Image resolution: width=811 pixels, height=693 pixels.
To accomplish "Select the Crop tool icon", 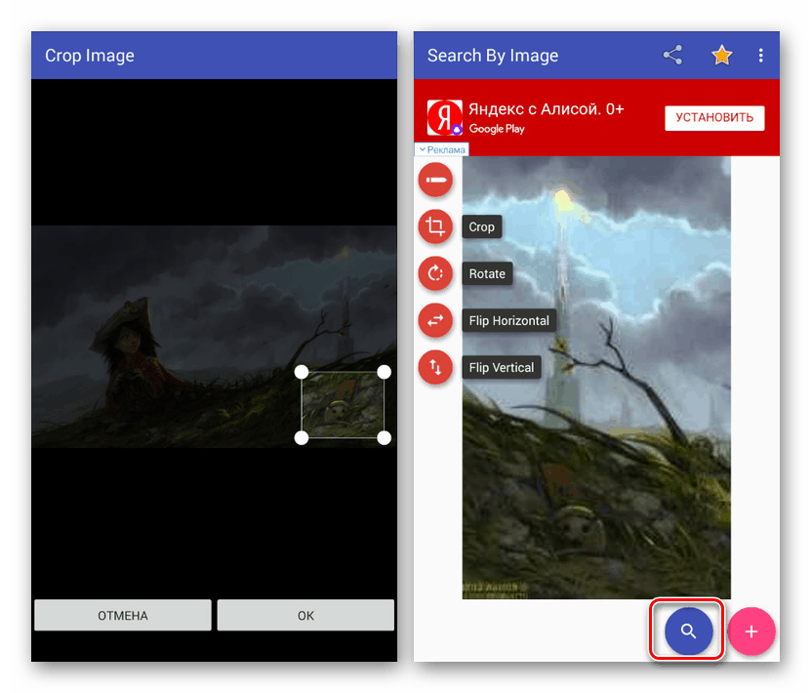I will tap(435, 226).
